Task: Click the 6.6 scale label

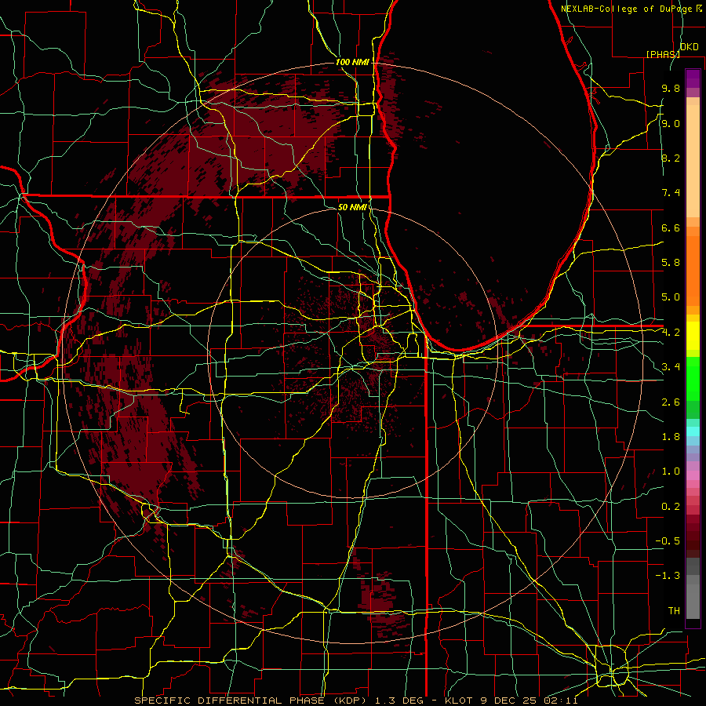Action: click(x=671, y=227)
